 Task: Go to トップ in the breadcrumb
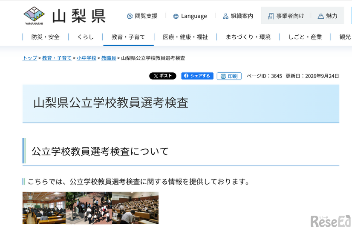point(30,58)
